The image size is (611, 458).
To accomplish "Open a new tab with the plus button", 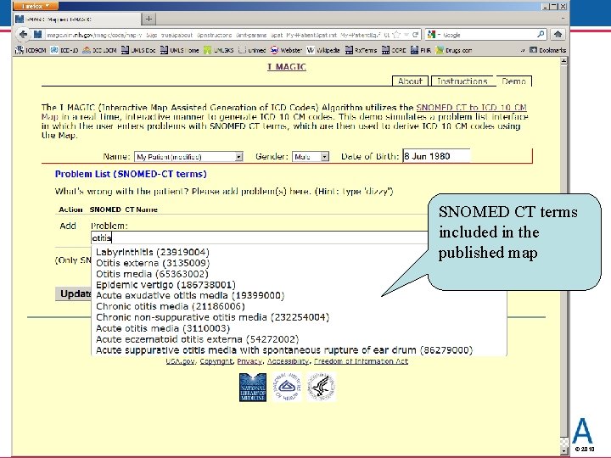I will pyautogui.click(x=149, y=19).
